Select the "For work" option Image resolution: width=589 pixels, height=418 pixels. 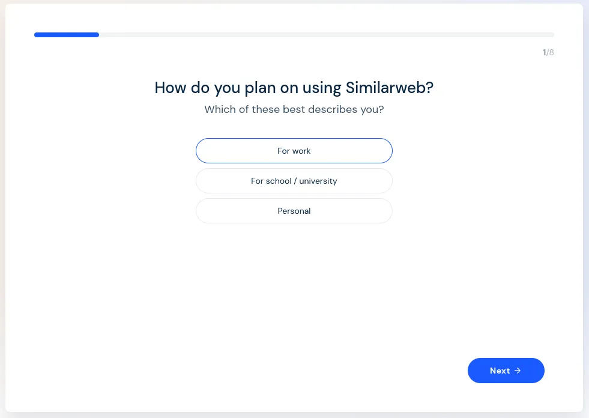(x=294, y=151)
